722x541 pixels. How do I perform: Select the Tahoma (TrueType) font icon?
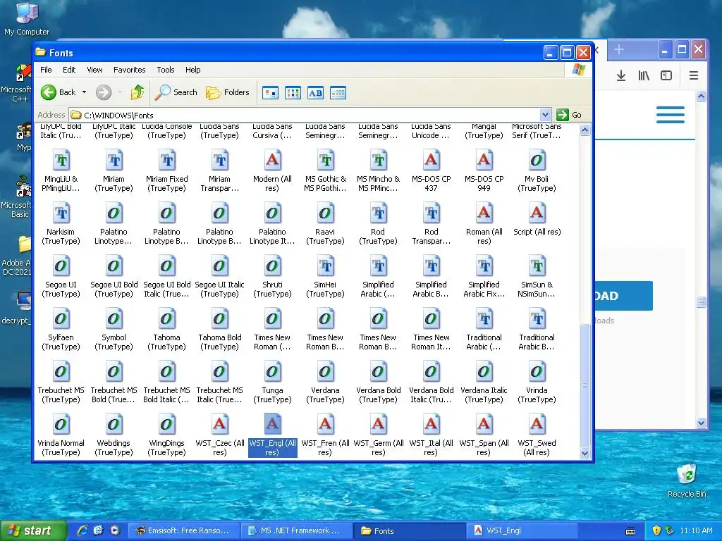point(166,318)
